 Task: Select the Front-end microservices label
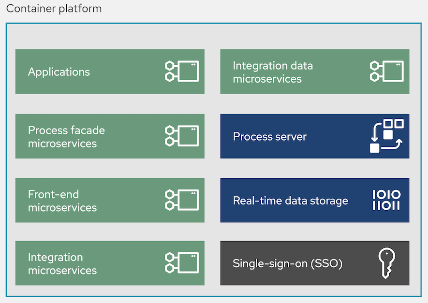62,201
